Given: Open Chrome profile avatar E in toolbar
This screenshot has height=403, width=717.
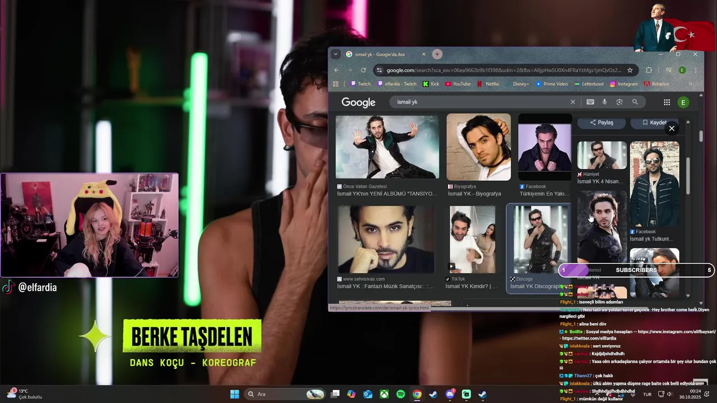Looking at the screenshot, I should (x=682, y=70).
